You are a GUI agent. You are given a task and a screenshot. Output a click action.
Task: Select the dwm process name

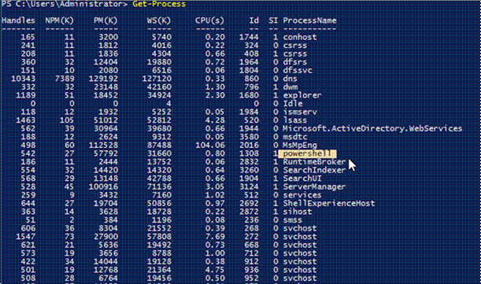point(290,87)
